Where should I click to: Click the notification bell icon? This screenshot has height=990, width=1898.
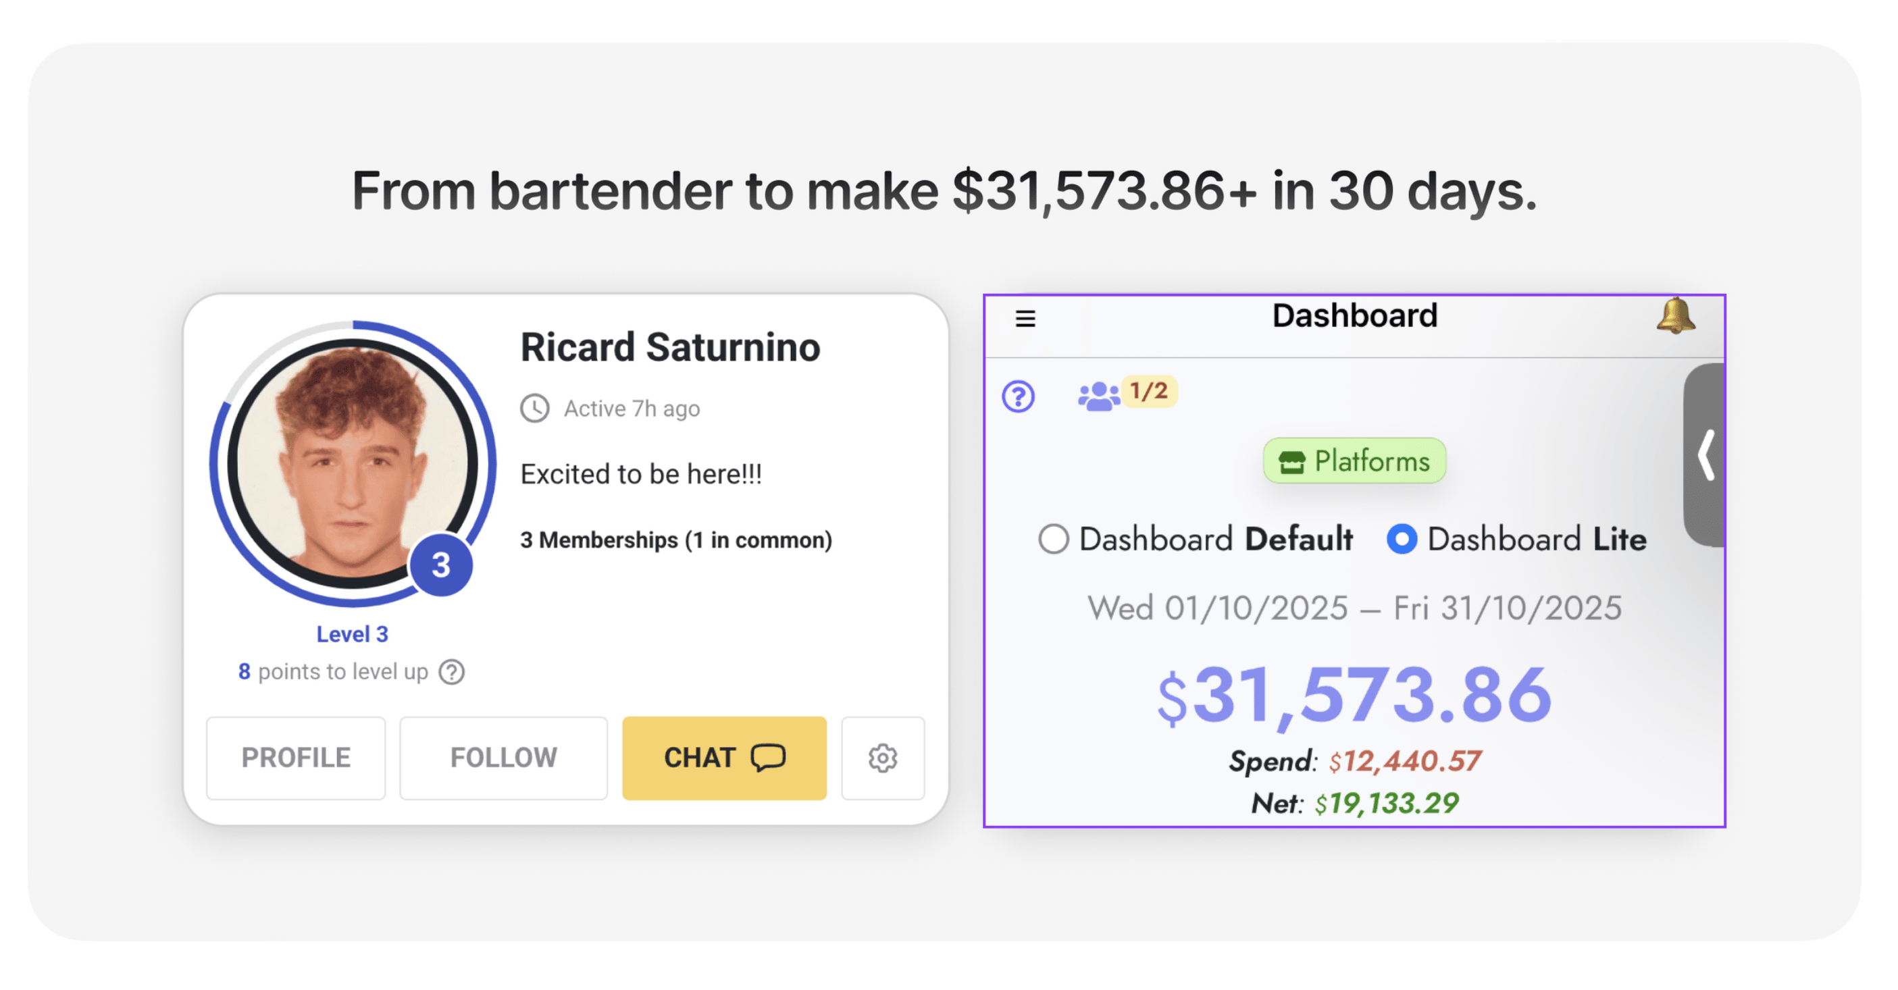click(x=1674, y=317)
